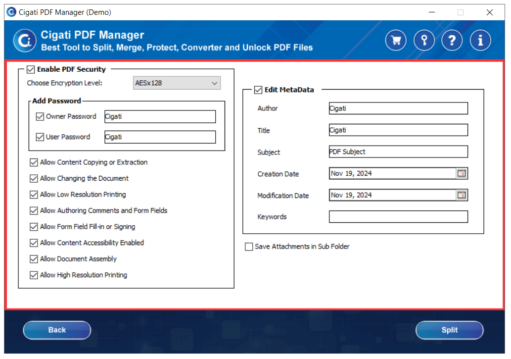The image size is (511, 359).
Task: Open help via question mark icon
Action: pos(452,41)
